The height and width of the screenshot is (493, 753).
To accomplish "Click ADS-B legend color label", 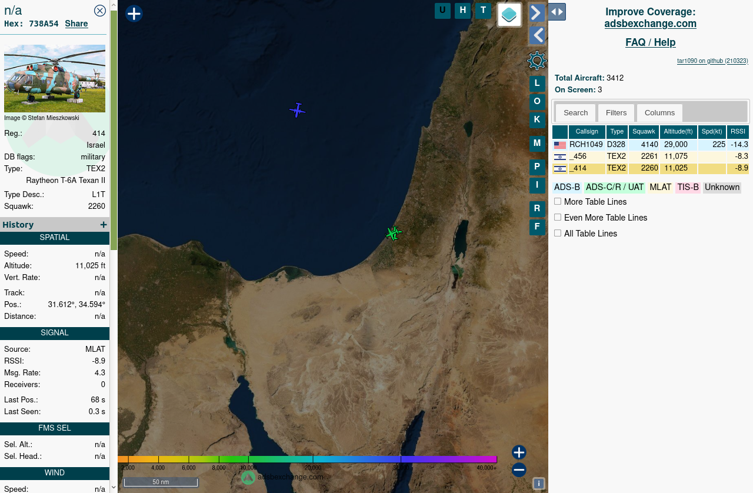I will (567, 188).
